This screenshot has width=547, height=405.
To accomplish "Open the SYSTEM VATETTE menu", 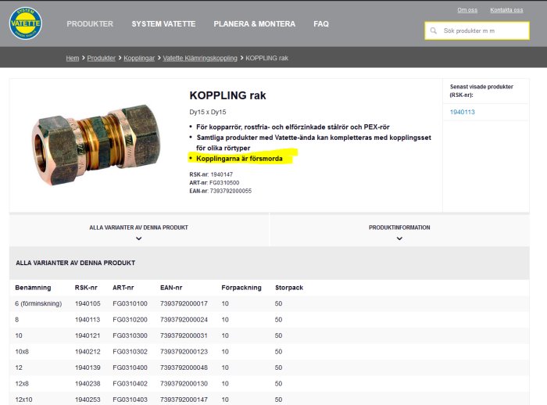I will click(163, 23).
